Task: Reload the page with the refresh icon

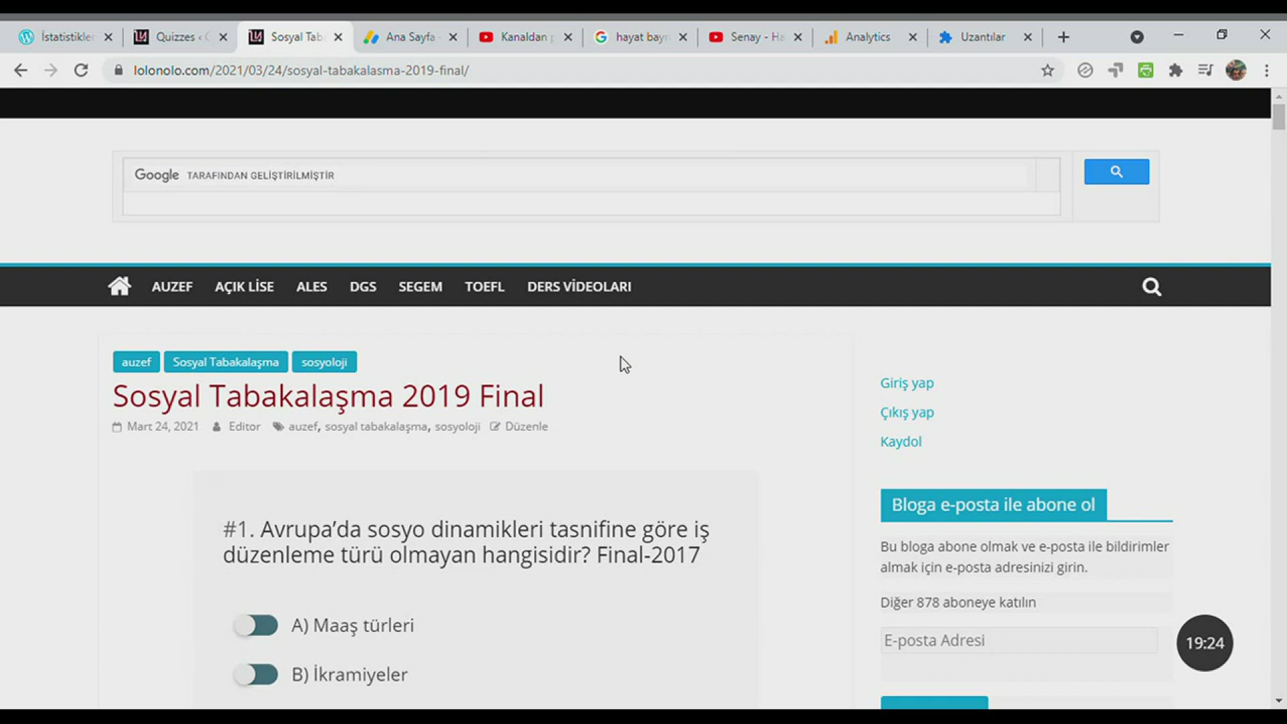Action: tap(81, 70)
